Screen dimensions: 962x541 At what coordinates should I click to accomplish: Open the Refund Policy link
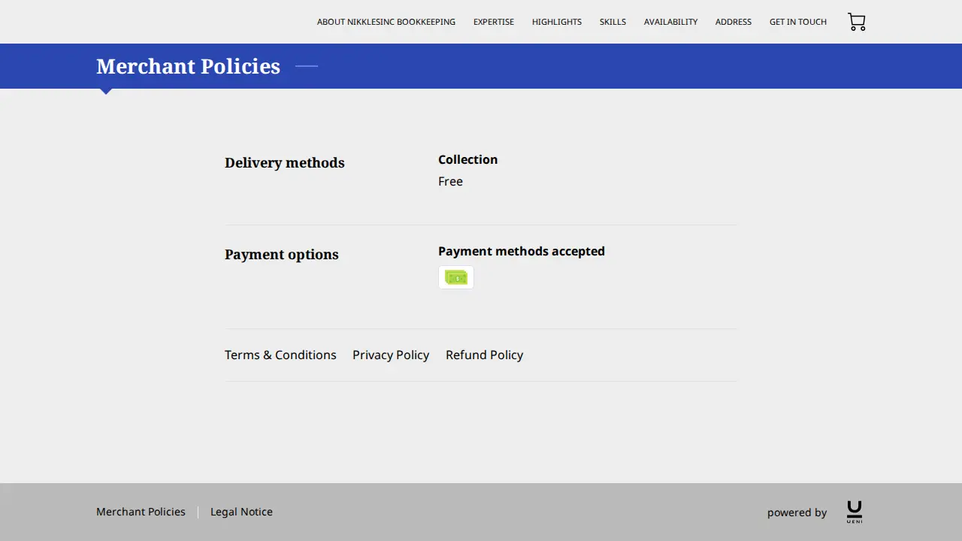pos(484,355)
